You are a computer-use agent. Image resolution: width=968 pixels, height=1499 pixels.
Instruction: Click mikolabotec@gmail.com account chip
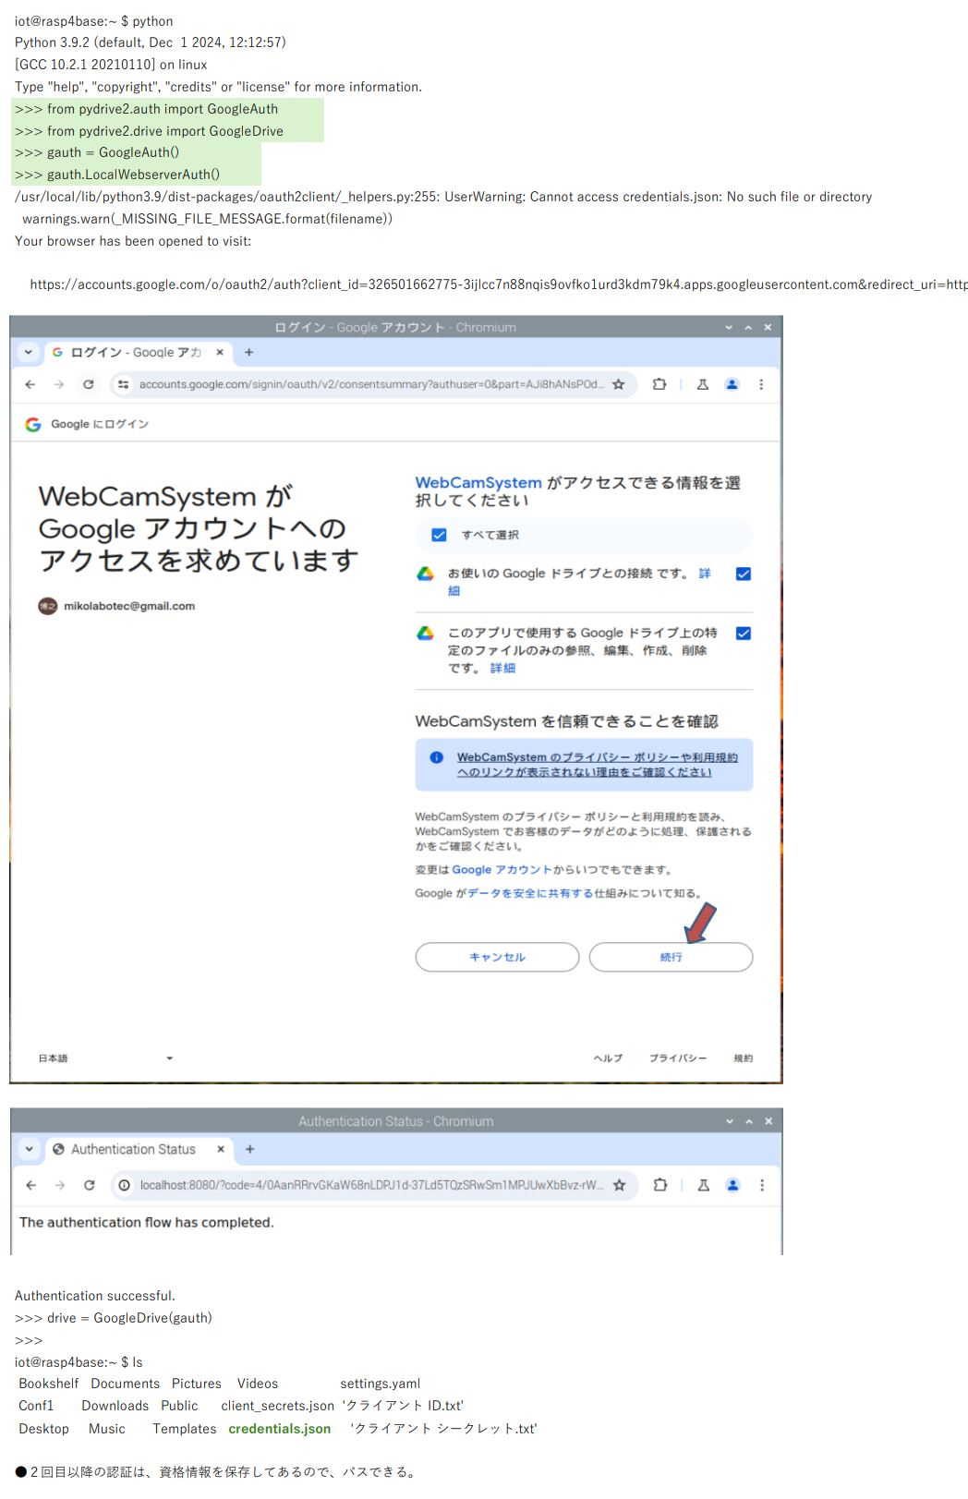(x=116, y=606)
